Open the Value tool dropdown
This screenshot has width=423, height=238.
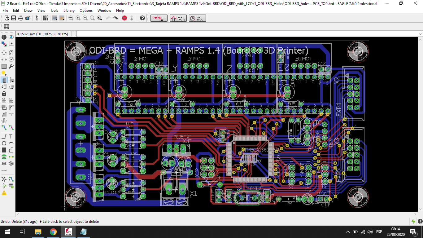click(x=11, y=100)
